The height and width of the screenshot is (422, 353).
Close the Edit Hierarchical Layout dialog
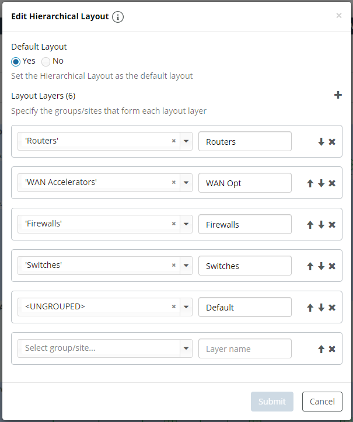(x=339, y=16)
